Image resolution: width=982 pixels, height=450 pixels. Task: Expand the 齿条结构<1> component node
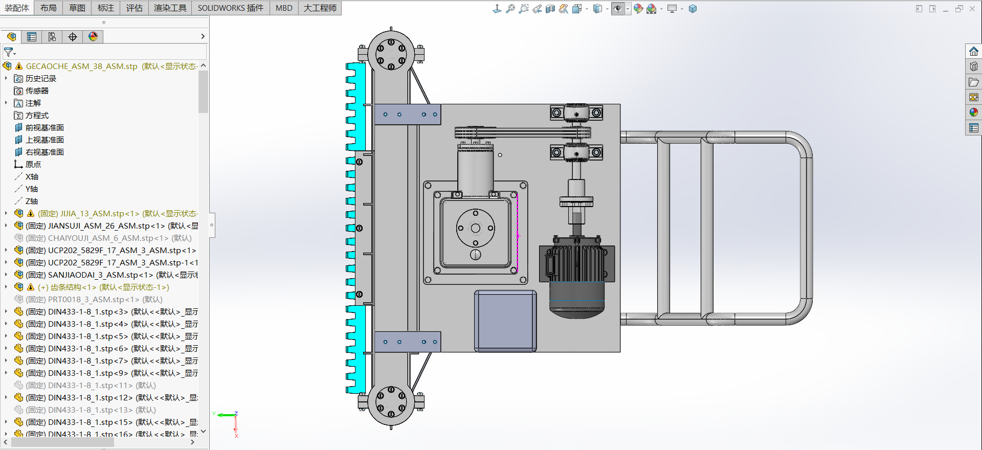[6, 287]
